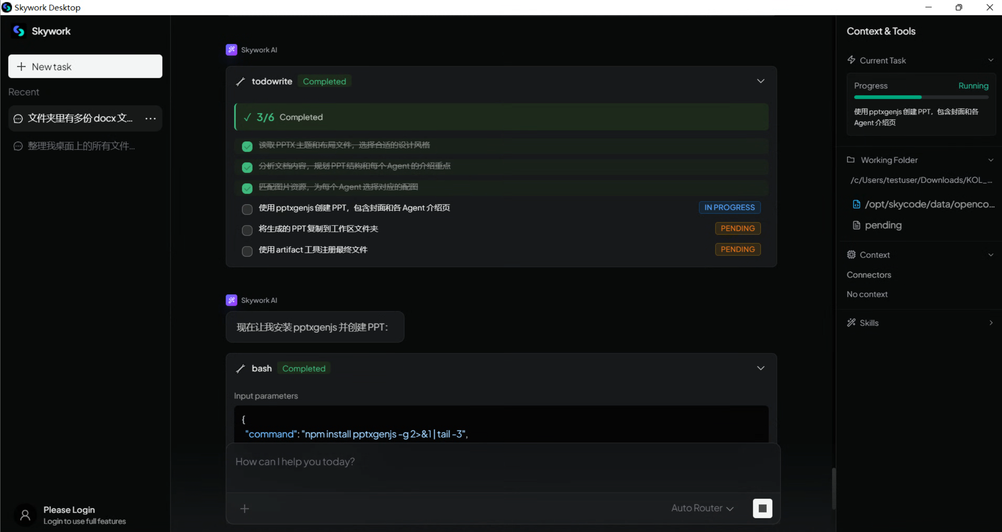Click the stop generation square button
This screenshot has width=1002, height=532.
click(762, 508)
